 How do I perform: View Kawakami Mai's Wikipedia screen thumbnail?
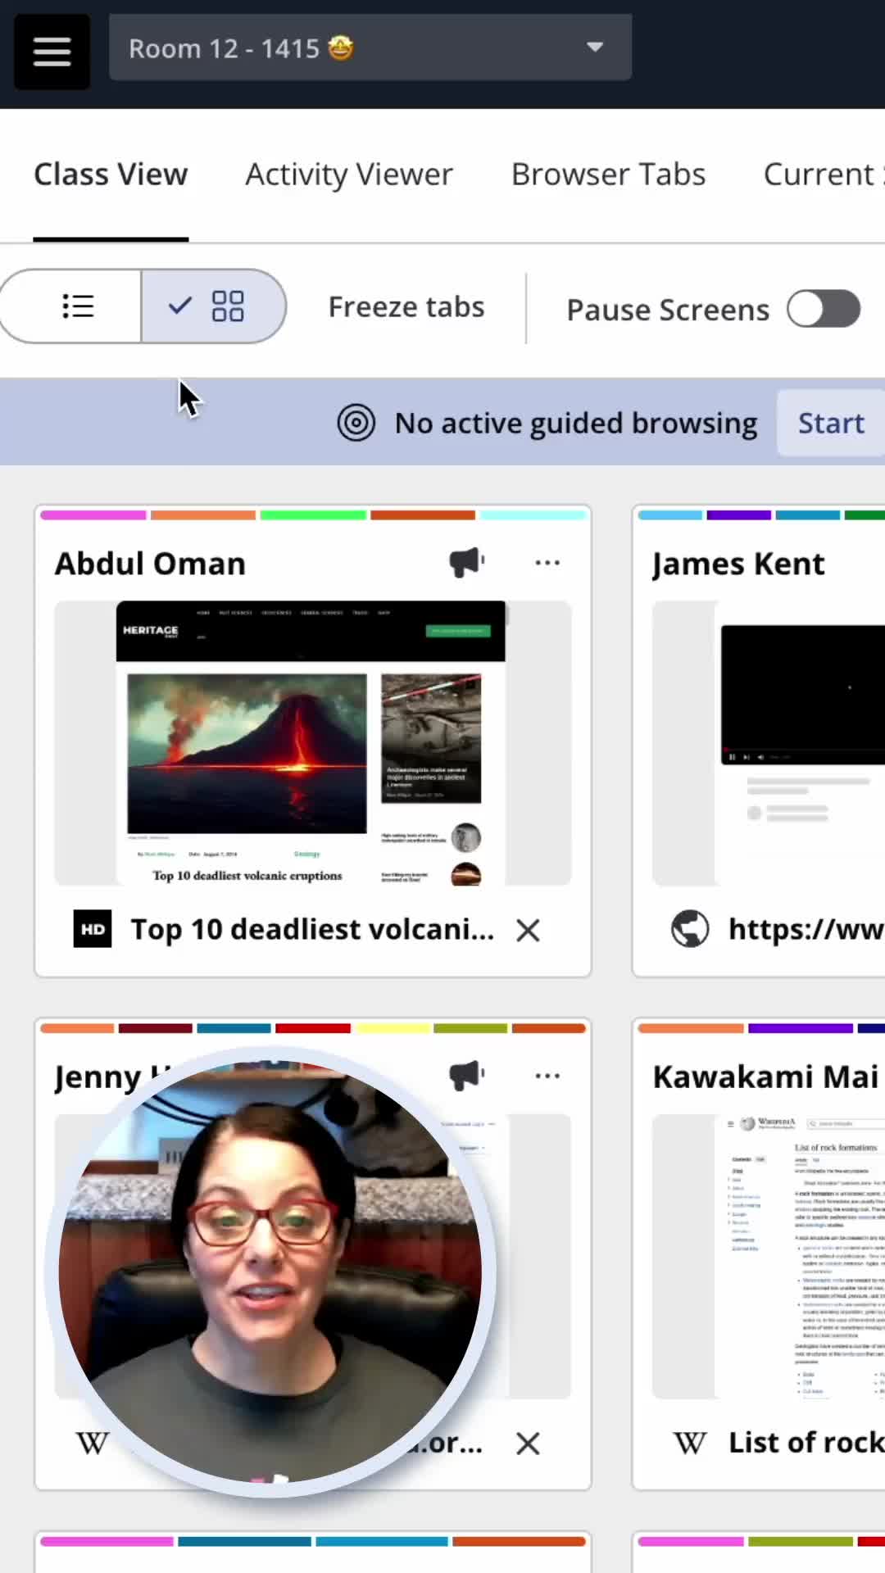click(x=769, y=1256)
